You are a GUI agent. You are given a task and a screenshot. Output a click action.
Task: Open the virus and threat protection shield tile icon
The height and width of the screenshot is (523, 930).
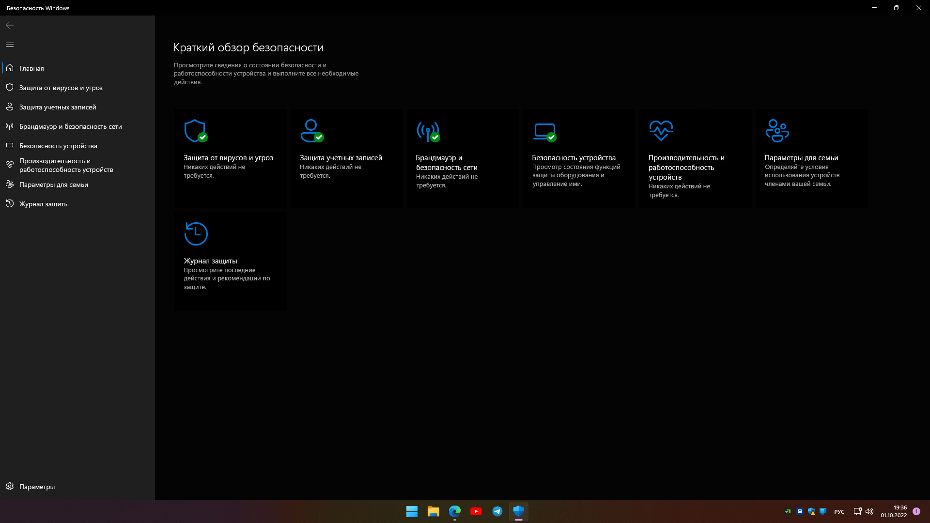pyautogui.click(x=195, y=131)
